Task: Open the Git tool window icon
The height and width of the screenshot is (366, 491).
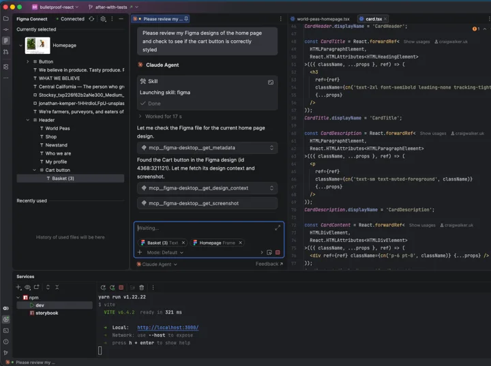Action: pyautogui.click(x=6, y=352)
